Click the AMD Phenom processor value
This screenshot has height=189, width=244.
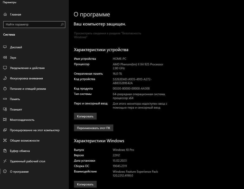138,66
